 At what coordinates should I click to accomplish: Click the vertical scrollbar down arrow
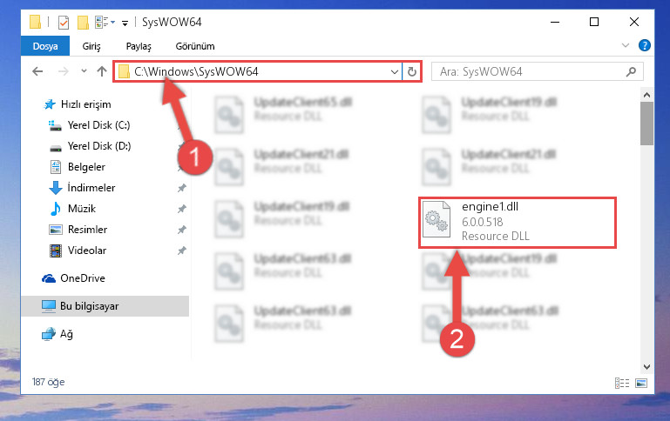click(646, 367)
